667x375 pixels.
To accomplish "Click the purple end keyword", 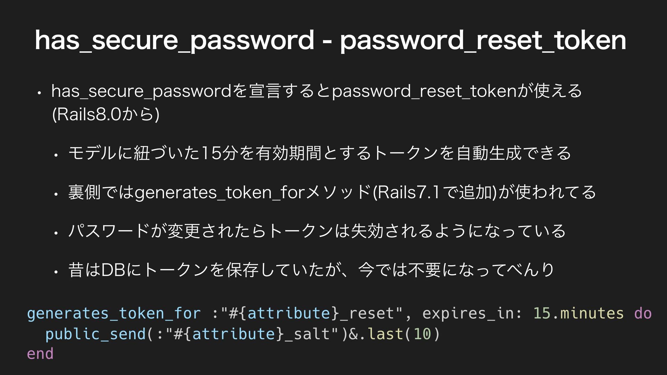I will pyautogui.click(x=40, y=354).
